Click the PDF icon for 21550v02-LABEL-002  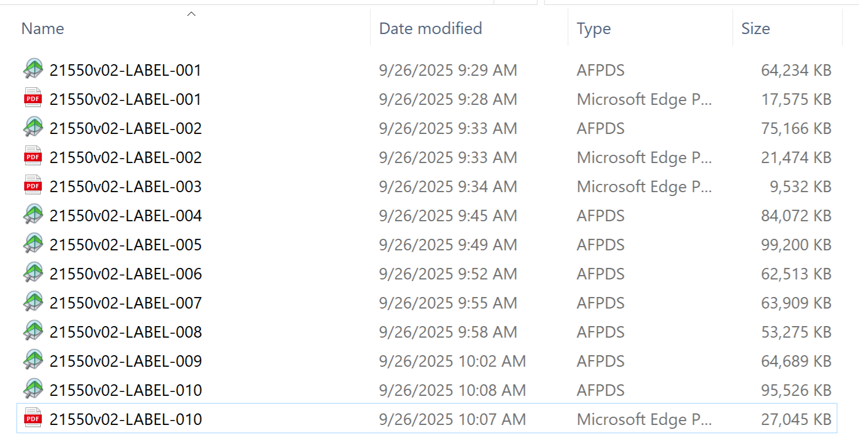pyautogui.click(x=33, y=157)
